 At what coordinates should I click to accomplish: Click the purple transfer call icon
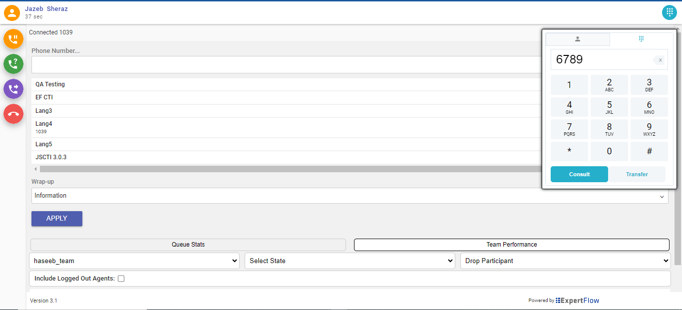pyautogui.click(x=13, y=89)
